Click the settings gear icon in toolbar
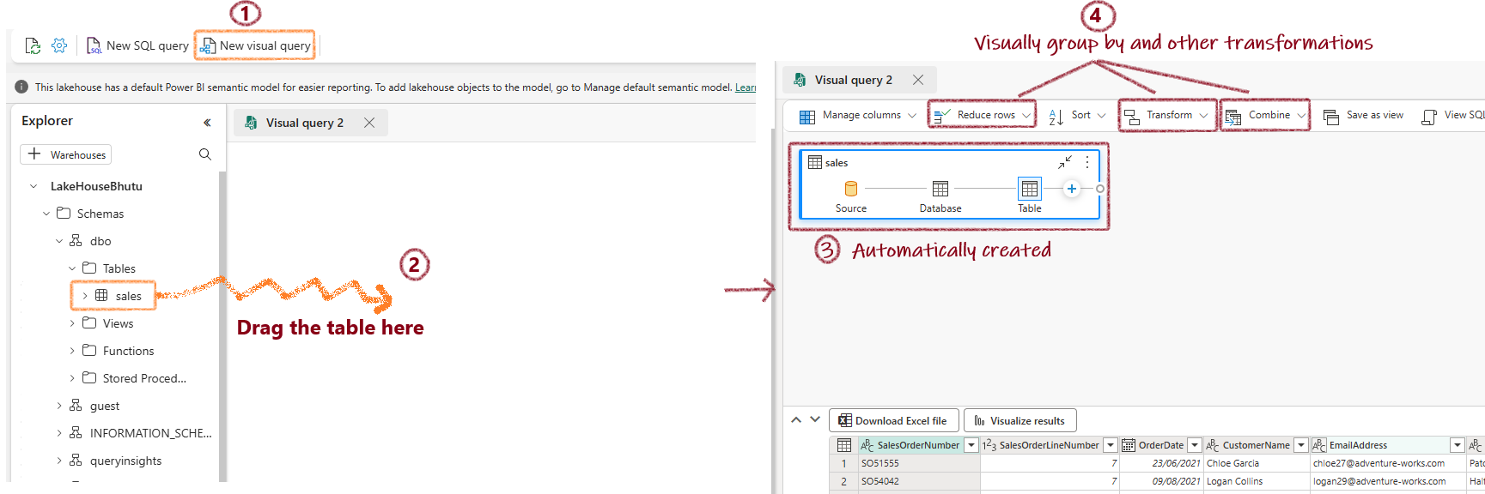The height and width of the screenshot is (494, 1485). [x=59, y=45]
